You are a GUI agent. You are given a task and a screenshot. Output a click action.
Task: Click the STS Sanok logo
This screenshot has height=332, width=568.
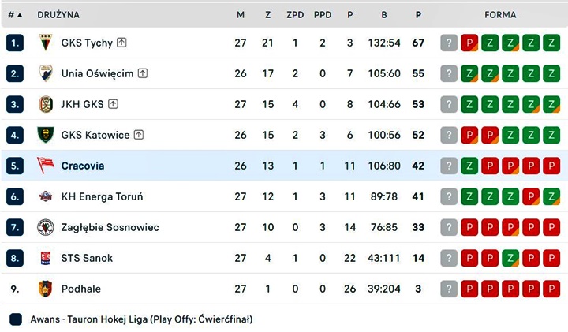(46, 258)
